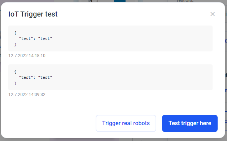Viewport: 227px width, 141px height.
Task: Click opening brace of the first payload
Action: 15,33
